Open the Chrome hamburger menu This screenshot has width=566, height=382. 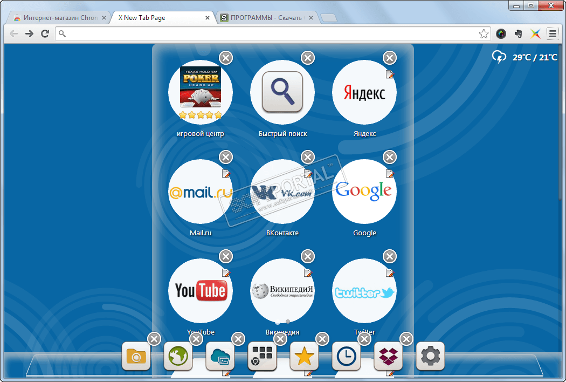point(553,34)
